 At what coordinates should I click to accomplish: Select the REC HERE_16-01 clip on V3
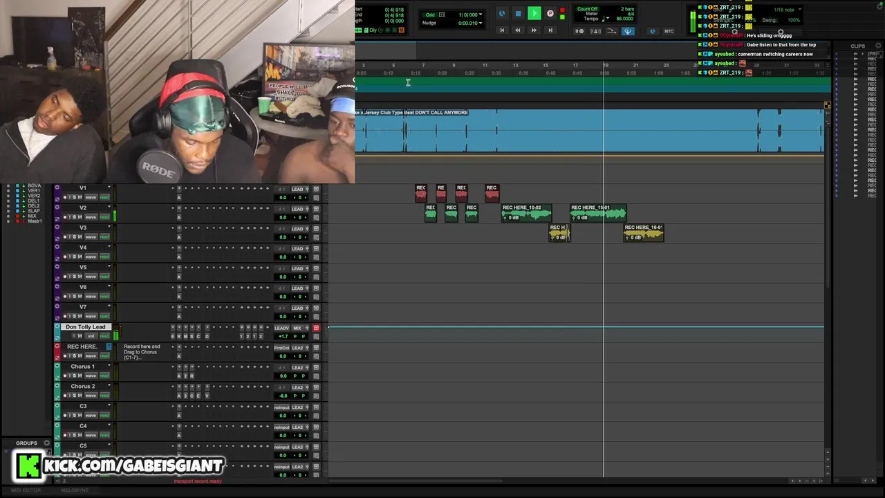(644, 232)
